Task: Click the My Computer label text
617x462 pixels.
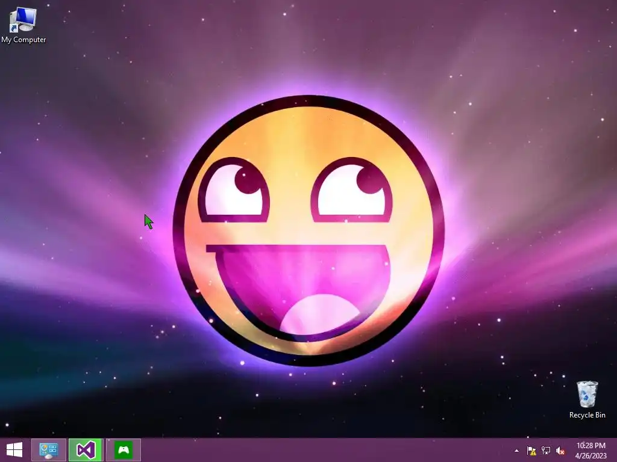Action: tap(23, 40)
